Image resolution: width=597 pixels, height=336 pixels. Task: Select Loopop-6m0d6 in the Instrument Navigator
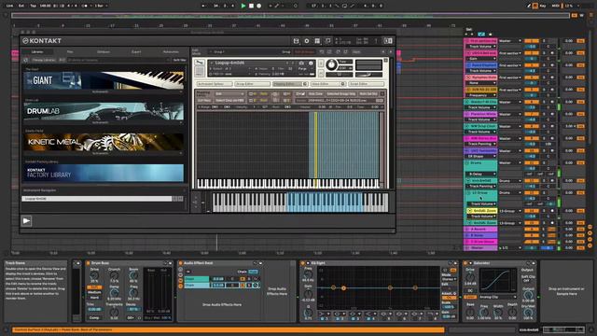pyautogui.click(x=97, y=199)
